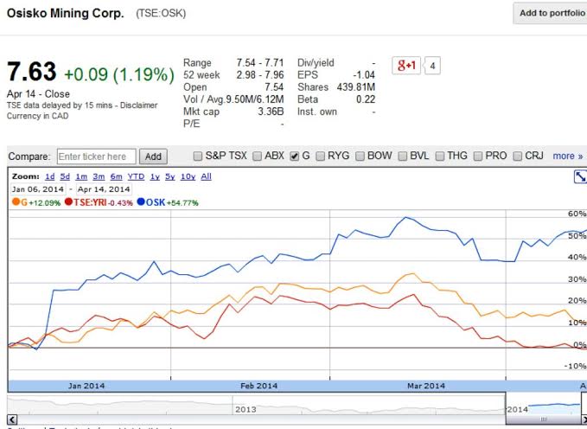Show more comparison tickers via 'more »'
The image size is (587, 429).
(567, 156)
